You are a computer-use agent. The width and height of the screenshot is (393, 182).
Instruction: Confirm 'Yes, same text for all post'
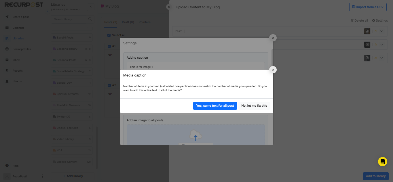click(215, 106)
